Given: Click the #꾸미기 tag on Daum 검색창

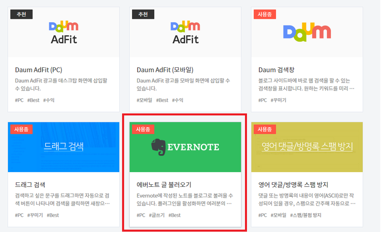Looking at the screenshot, I should [278, 100].
